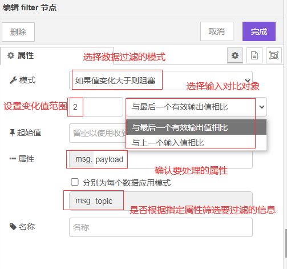Viewport: 287px width, 269px height.
Task: Click the gear icon in 属性 tab
Action: tap(11, 55)
